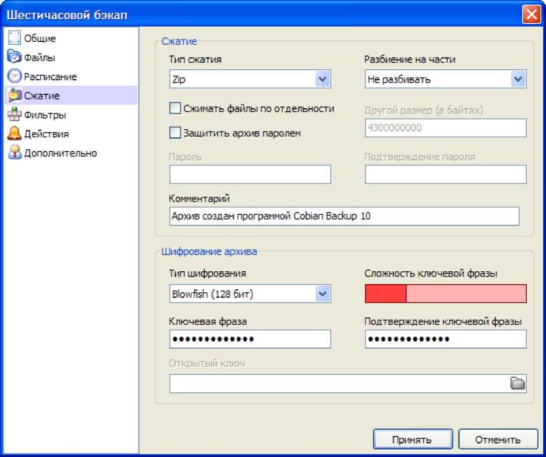Click the Шифрование архива heading text

tap(209, 251)
